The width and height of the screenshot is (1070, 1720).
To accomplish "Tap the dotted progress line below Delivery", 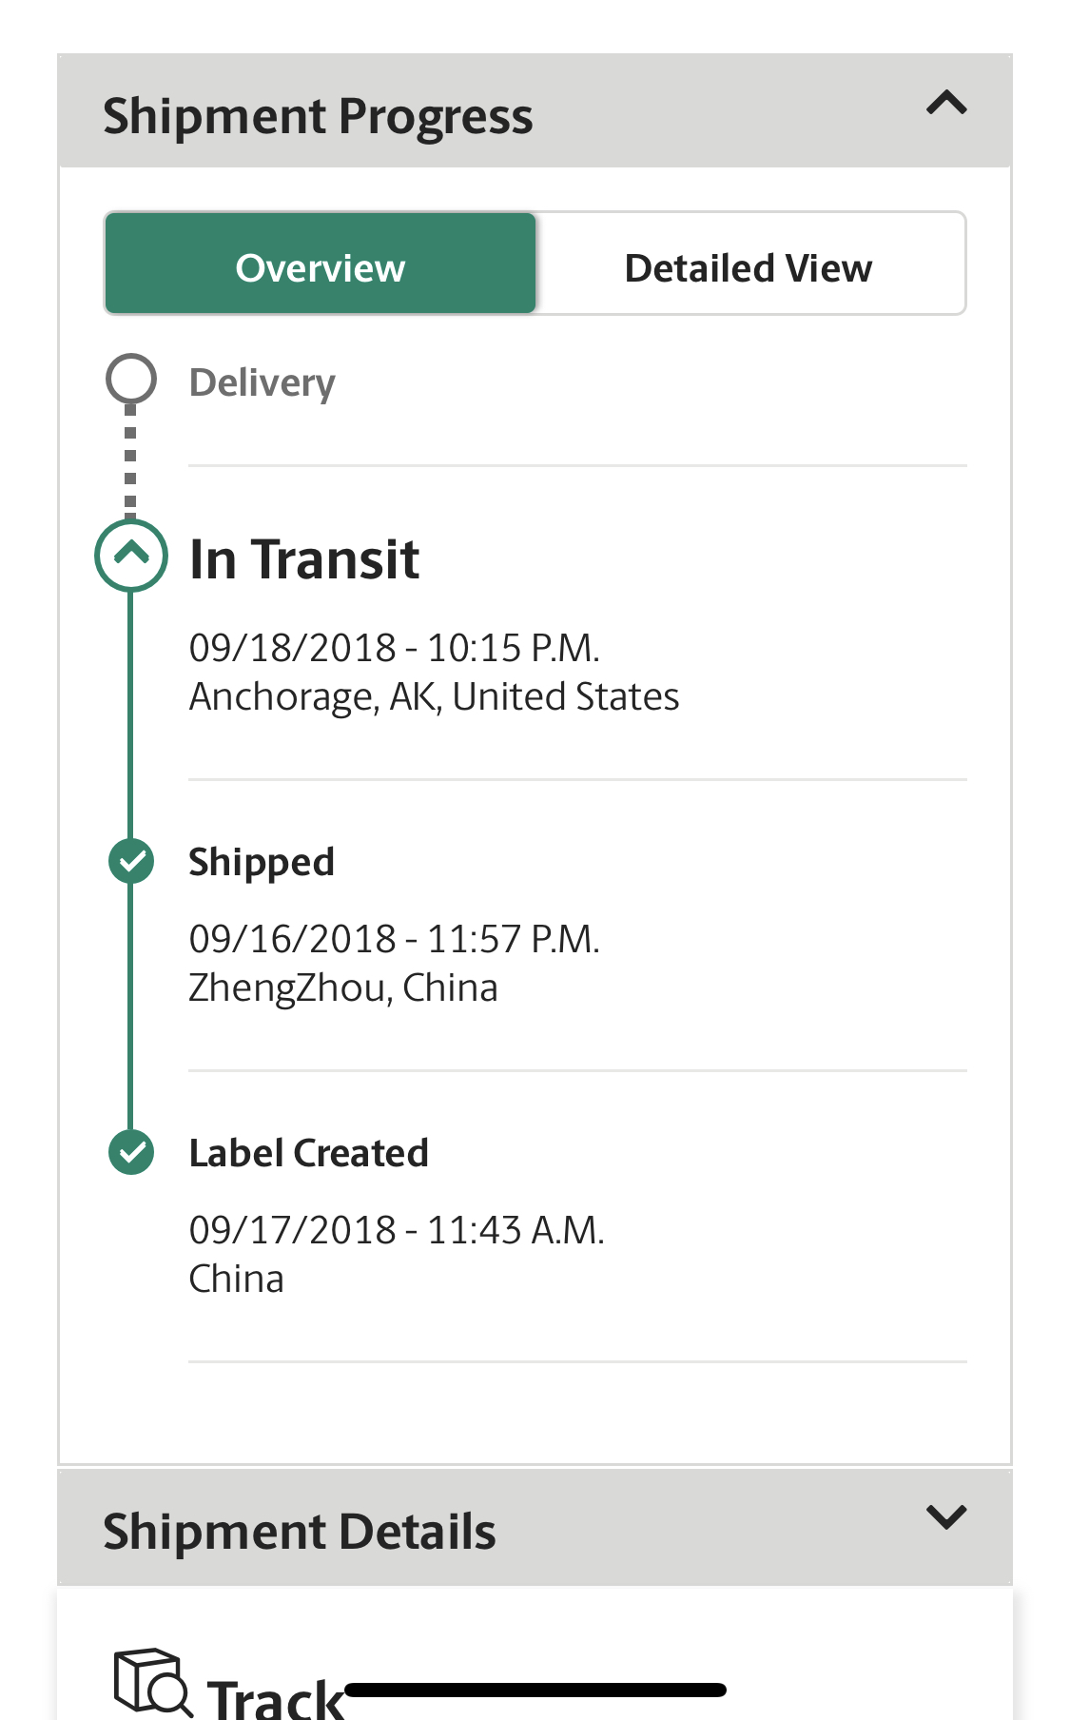I will pyautogui.click(x=130, y=461).
